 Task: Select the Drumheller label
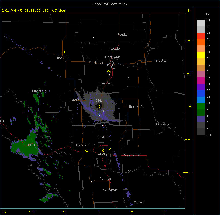163,124
